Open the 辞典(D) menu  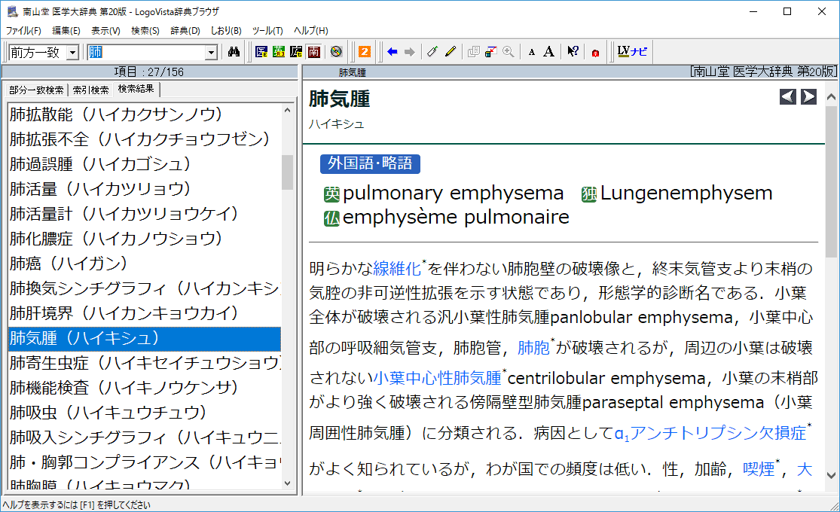(x=185, y=31)
